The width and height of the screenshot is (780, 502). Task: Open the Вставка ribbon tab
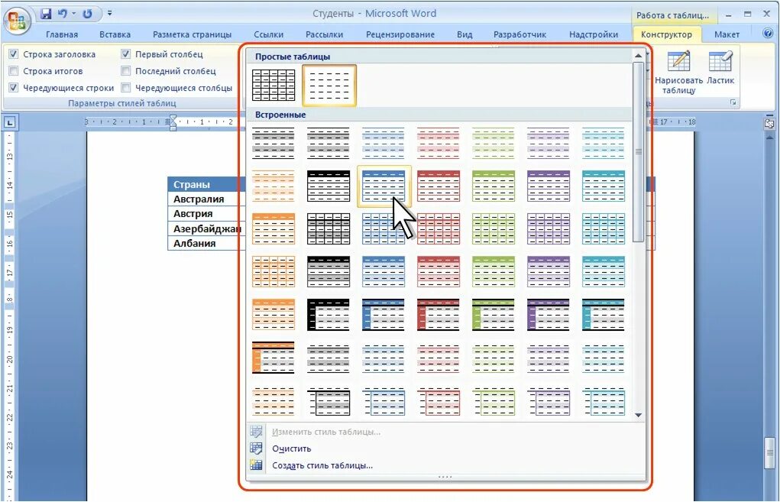115,34
